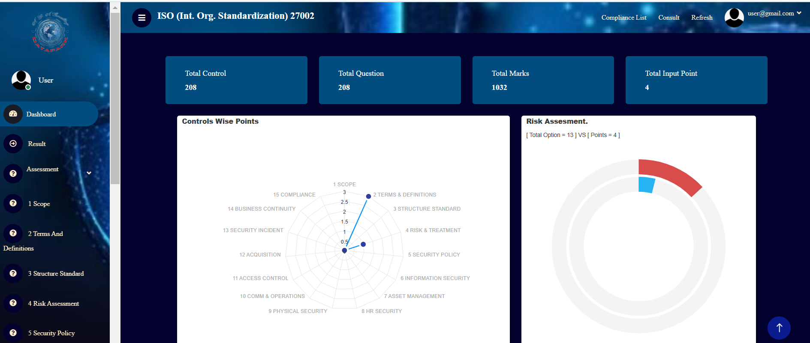Viewport: 810px width, 343px height.
Task: Click the 1032 Total Marks value
Action: (499, 87)
